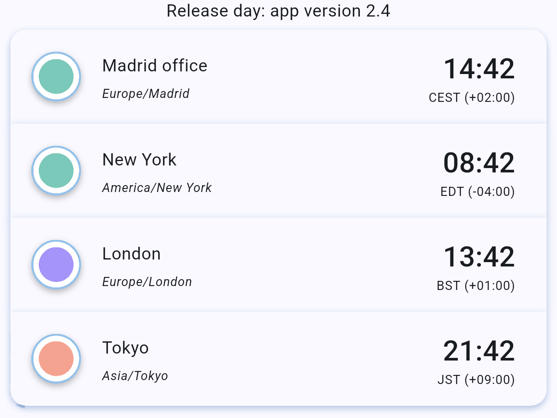Select the Asia/Tokyo timezone label
557x418 pixels.
click(135, 376)
